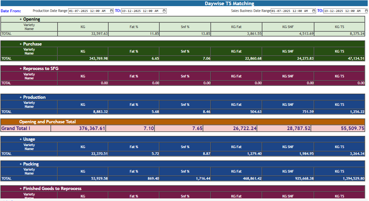Click the Opening table Fat % column header
This screenshot has height=201, width=369.
[134, 27]
